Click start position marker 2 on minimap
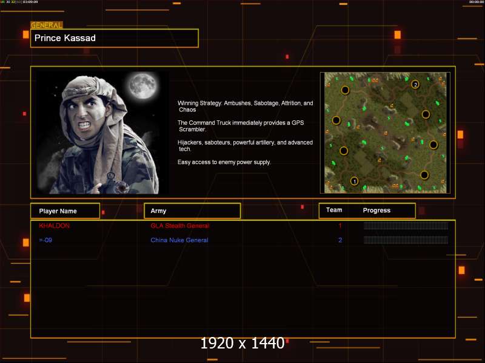This screenshot has height=363, width=485. click(x=415, y=84)
